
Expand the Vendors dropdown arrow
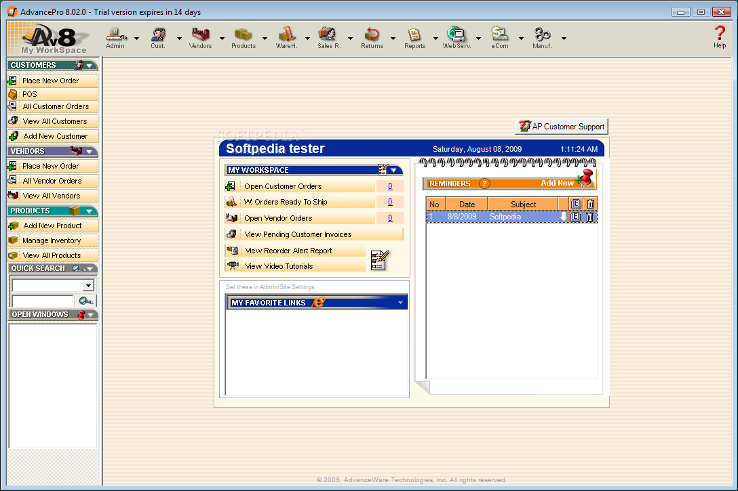tap(222, 39)
